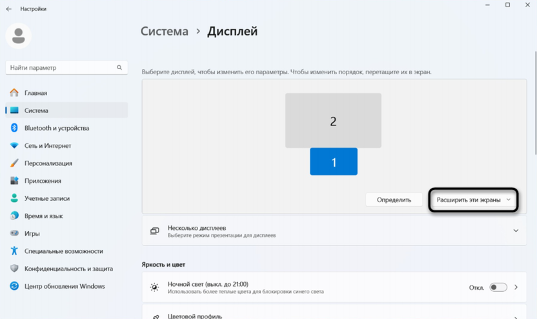
Task: Click the Ночной свет (выкл. до 21:00) text
Action: pos(208,284)
